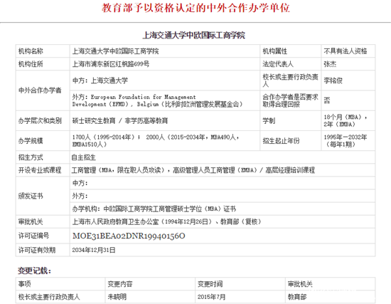Click the red page title 教育部予以资格认定的中外合作办学单位

(x=195, y=8)
